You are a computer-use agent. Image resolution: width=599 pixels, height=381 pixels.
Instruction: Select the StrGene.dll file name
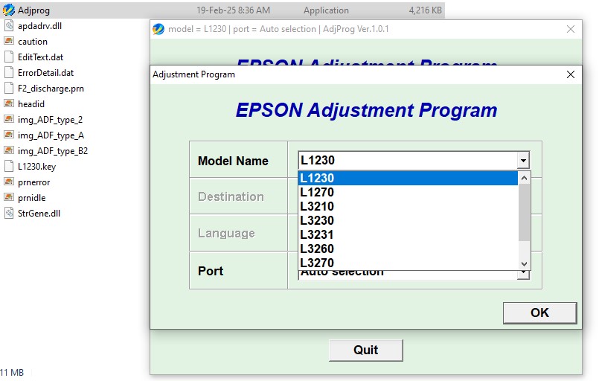(x=39, y=214)
